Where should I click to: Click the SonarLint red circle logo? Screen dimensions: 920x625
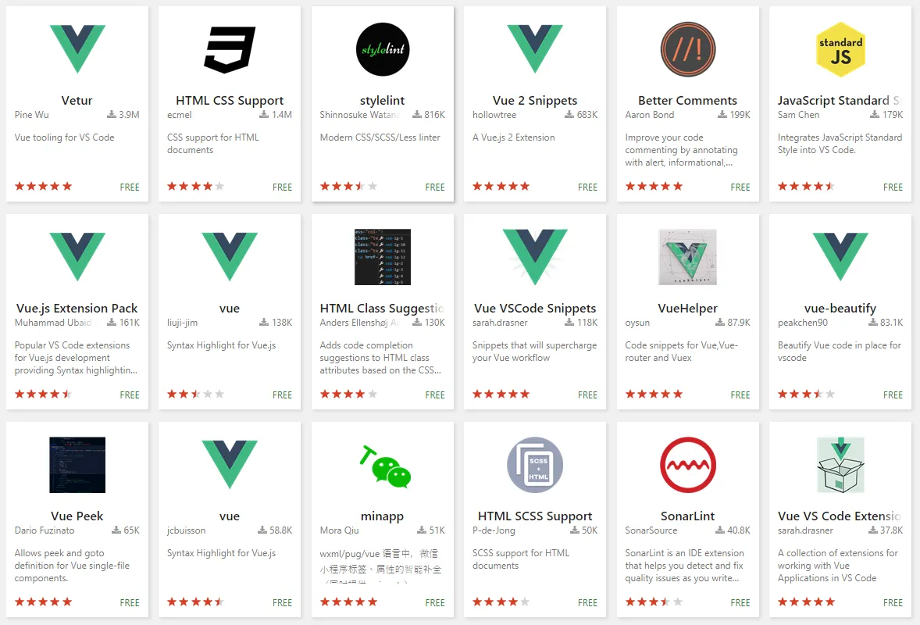point(687,465)
